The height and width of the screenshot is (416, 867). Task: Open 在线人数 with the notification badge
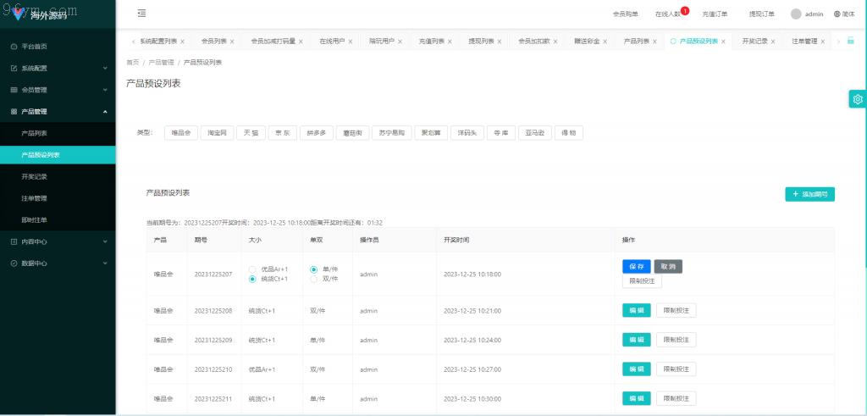pos(669,14)
